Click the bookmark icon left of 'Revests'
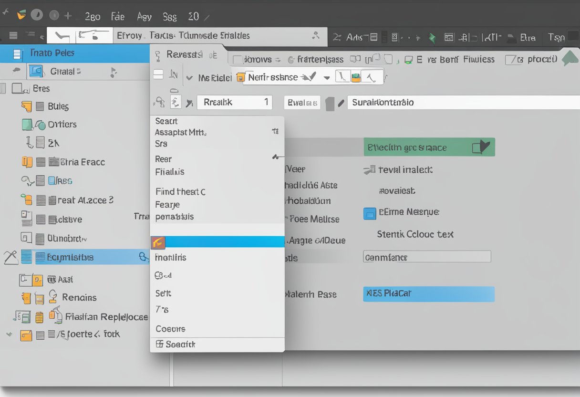This screenshot has width=580, height=397. pos(157,54)
